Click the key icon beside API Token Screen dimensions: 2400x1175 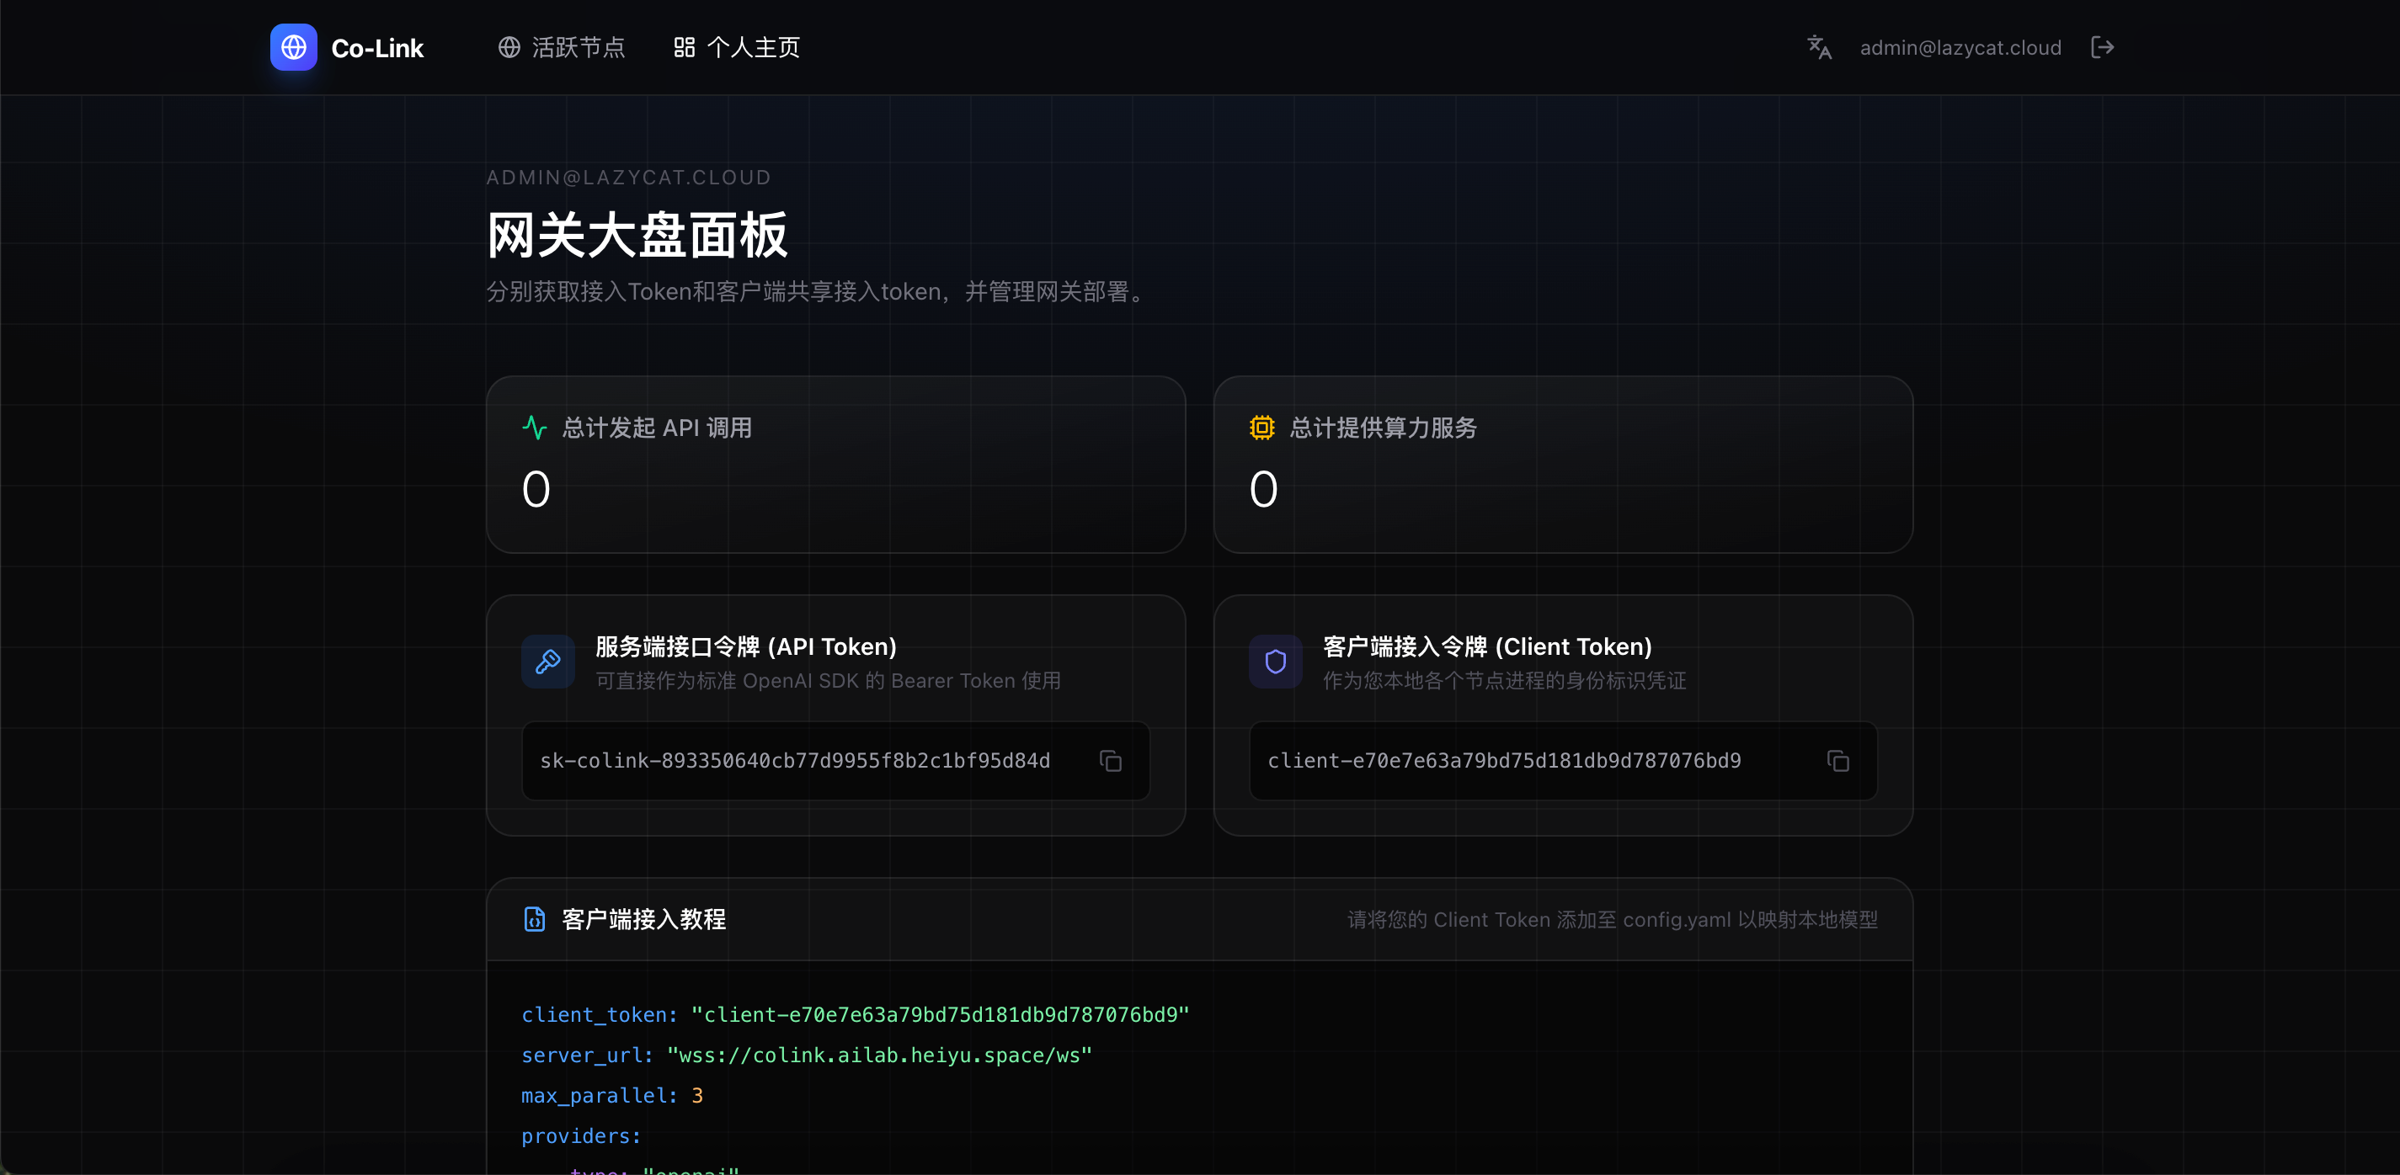(x=548, y=662)
